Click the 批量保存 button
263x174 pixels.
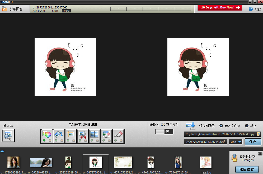(x=247, y=170)
